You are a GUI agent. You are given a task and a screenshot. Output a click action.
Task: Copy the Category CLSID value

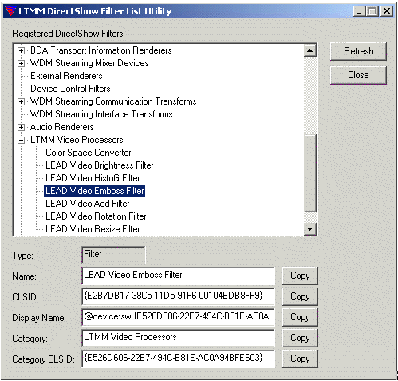pos(300,359)
